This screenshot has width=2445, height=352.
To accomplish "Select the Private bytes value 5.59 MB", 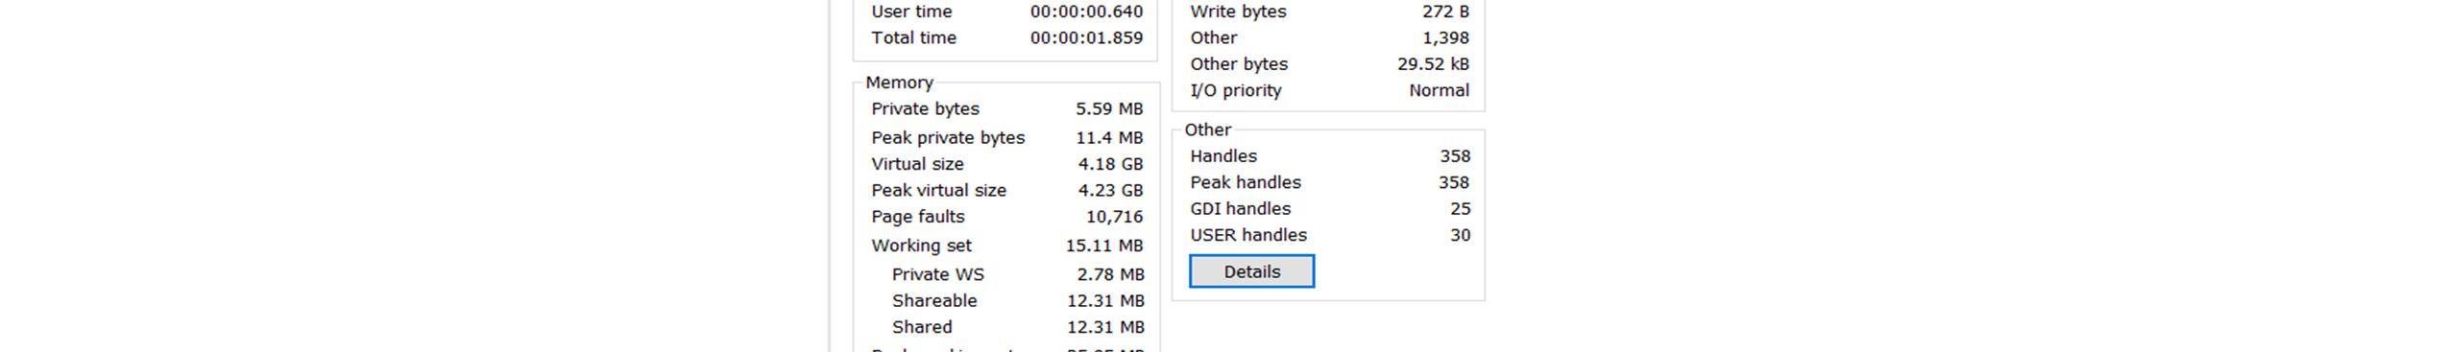I will tap(1109, 109).
